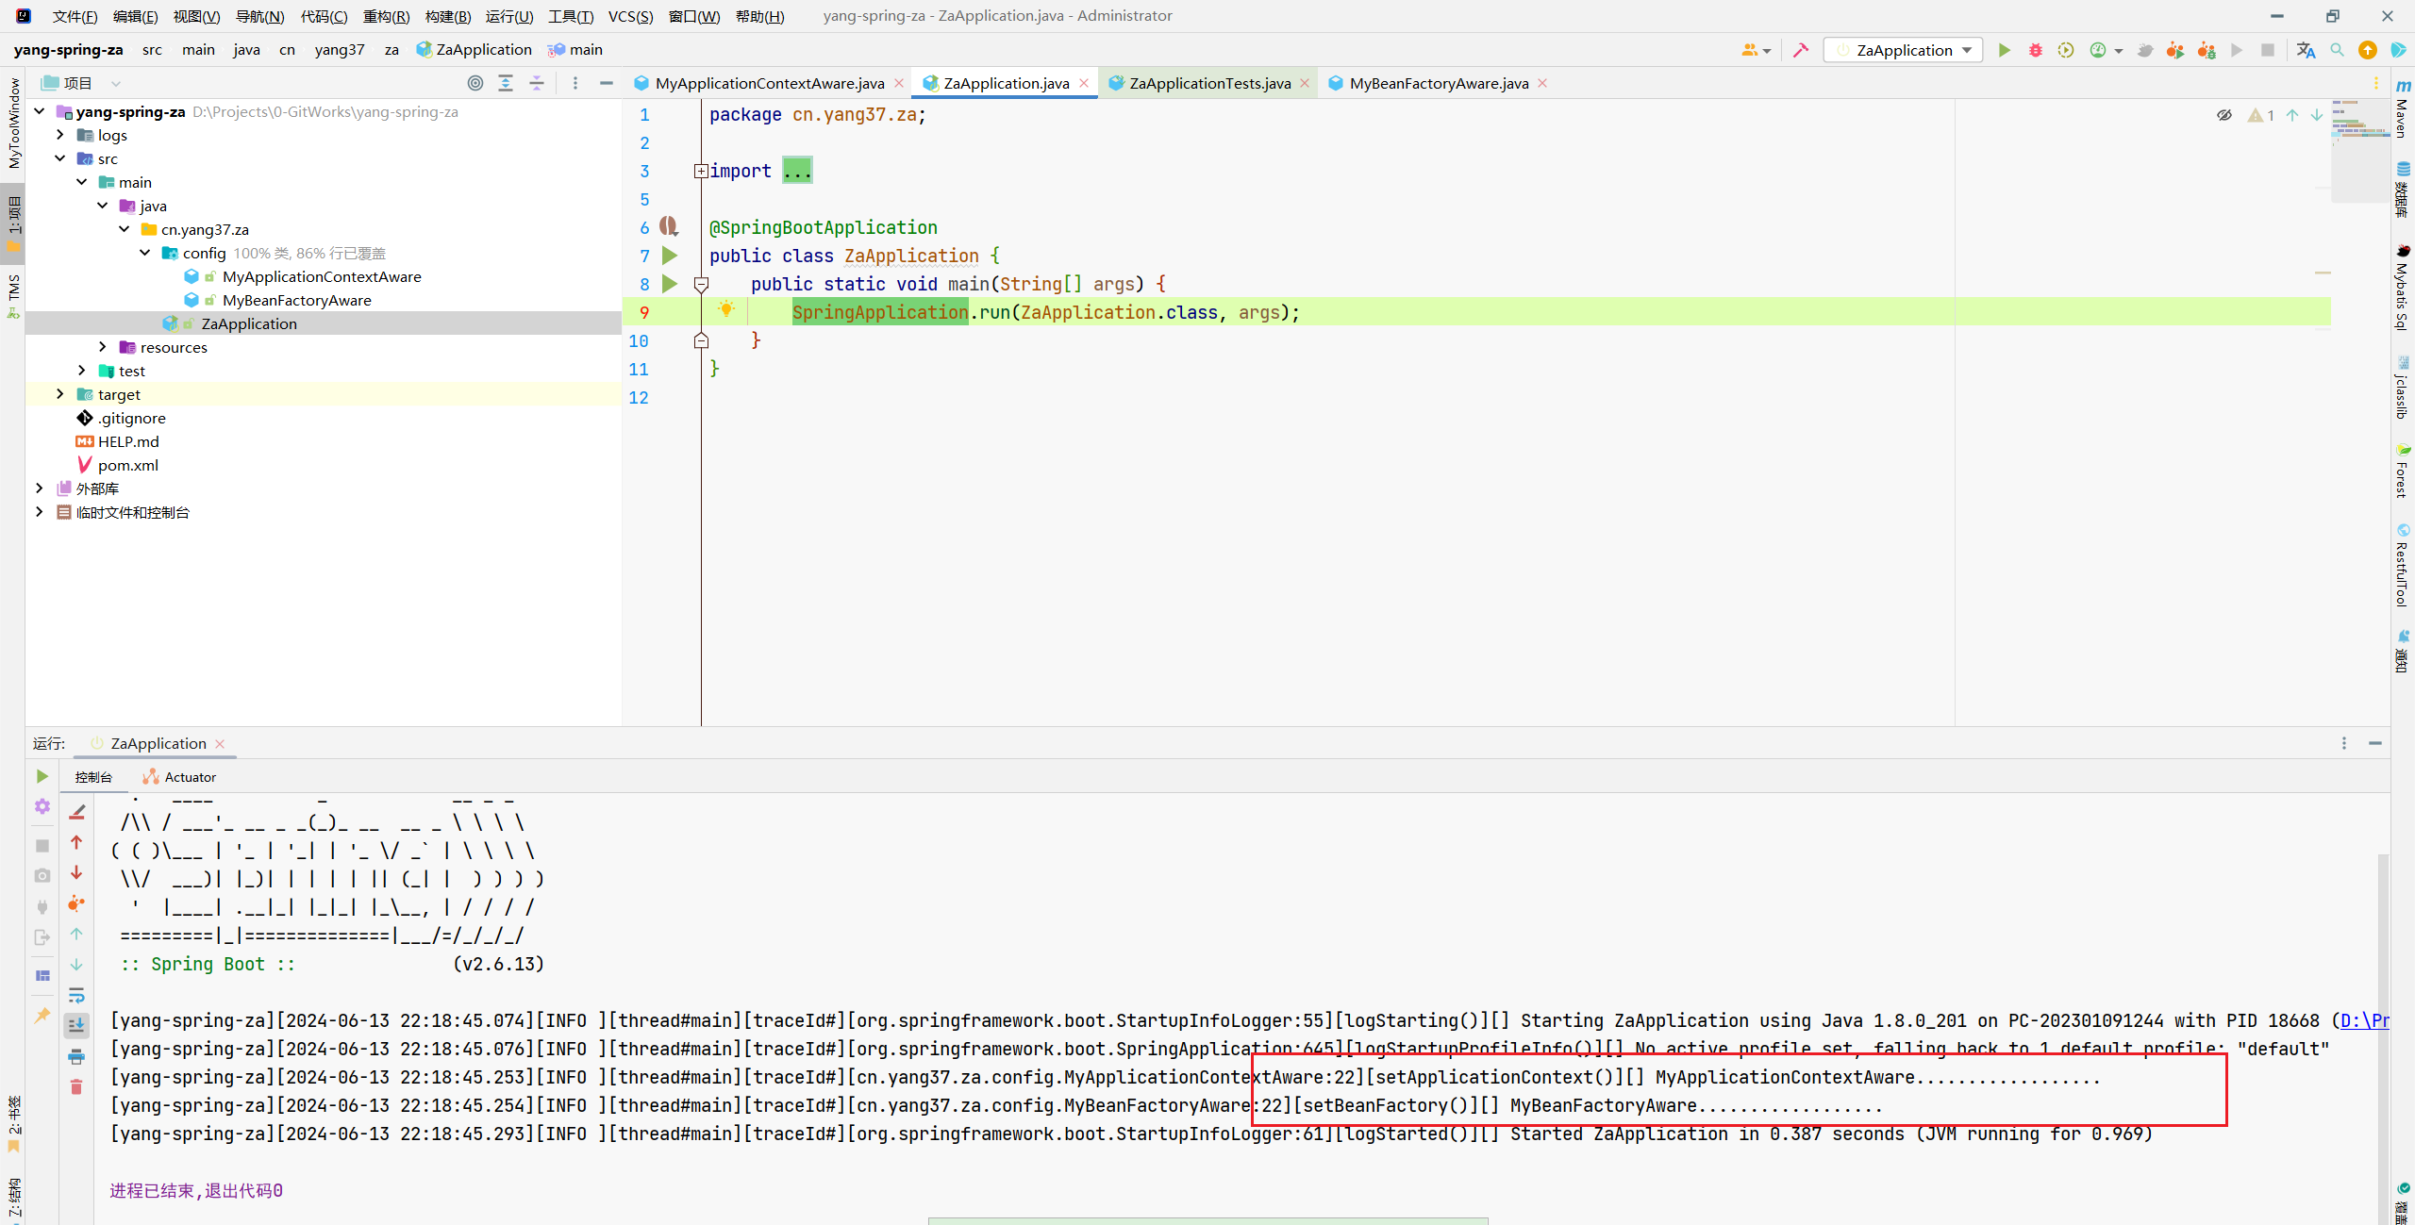
Task: Collapse the config package
Action: tap(145, 253)
